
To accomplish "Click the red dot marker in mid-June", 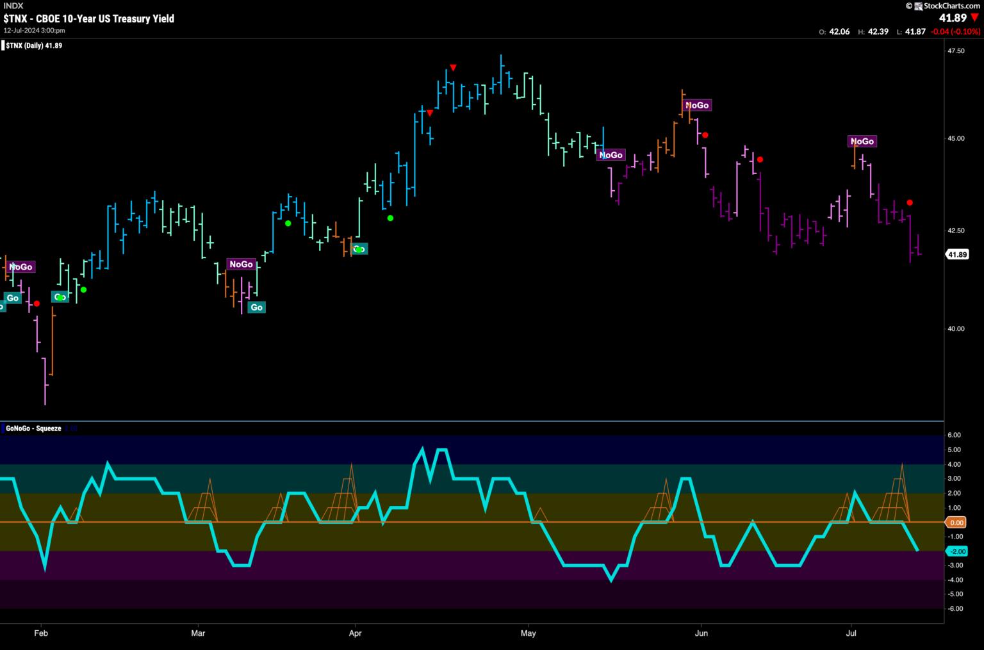I will pyautogui.click(x=760, y=159).
